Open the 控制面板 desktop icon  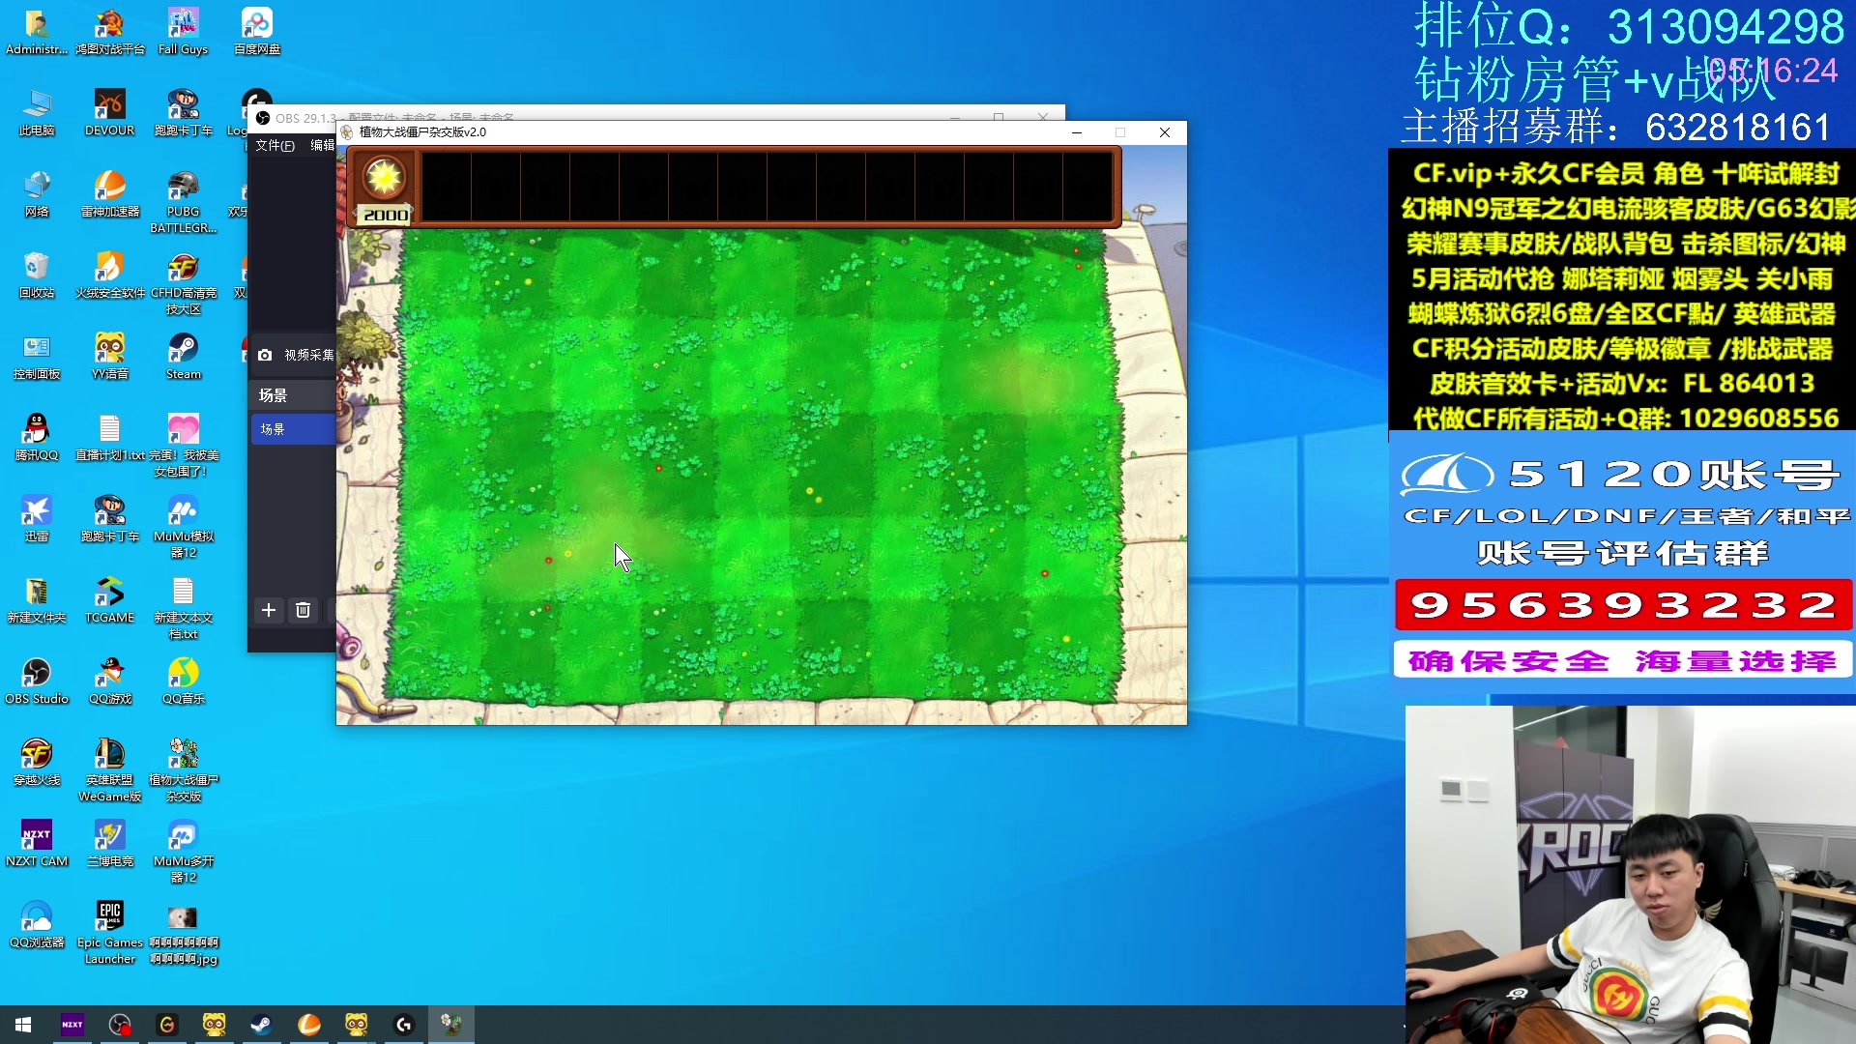tap(37, 357)
